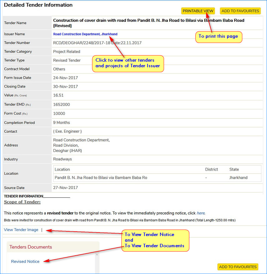267x274 pixels.
Task: Click the Tender EMD value 1652000
Action: coord(61,105)
